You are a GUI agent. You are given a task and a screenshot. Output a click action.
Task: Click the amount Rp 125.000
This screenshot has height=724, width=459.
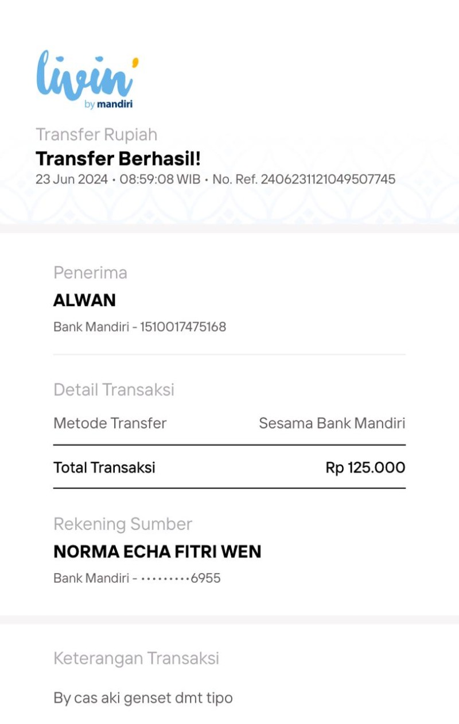tap(365, 467)
